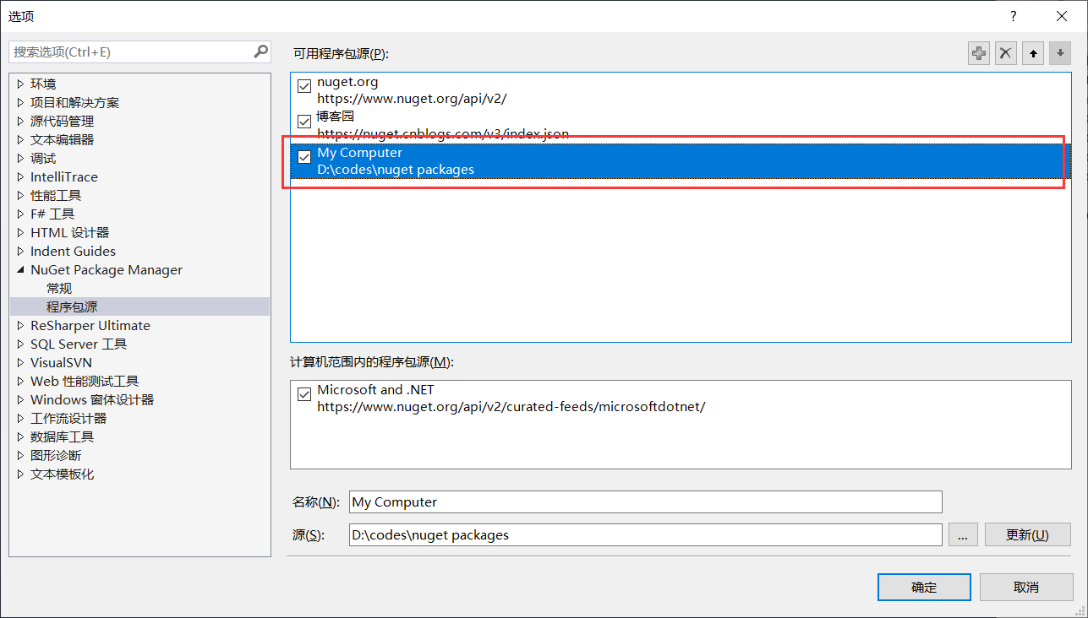Click the 名称 input field
This screenshot has width=1088, height=618.
coord(645,501)
